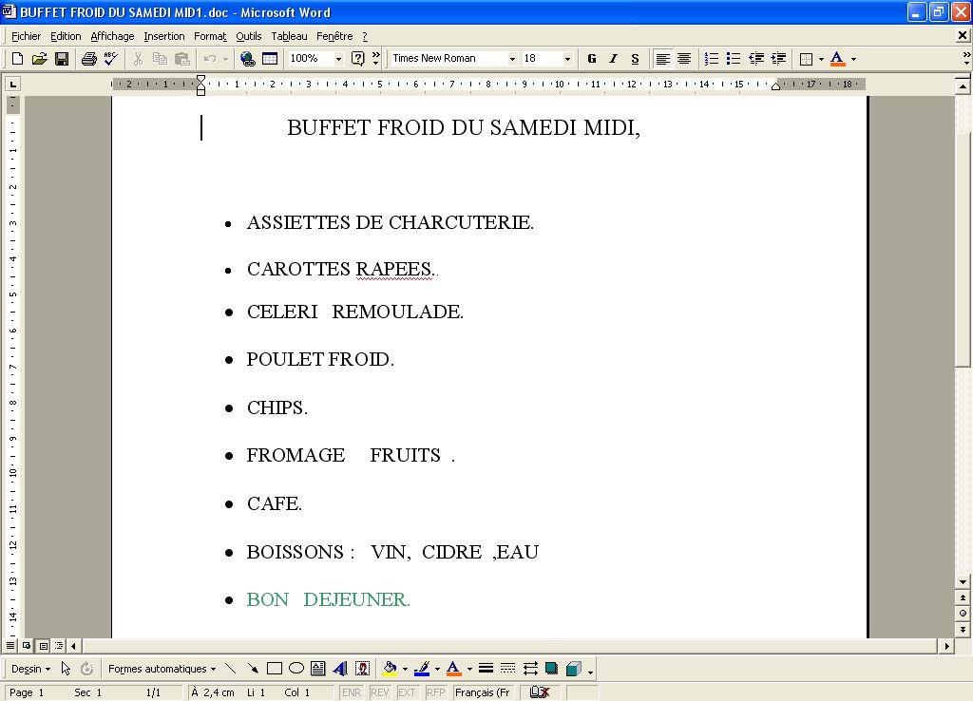Open Formes automatiques shapes button
Screen dimensions: 973x701
(x=162, y=669)
